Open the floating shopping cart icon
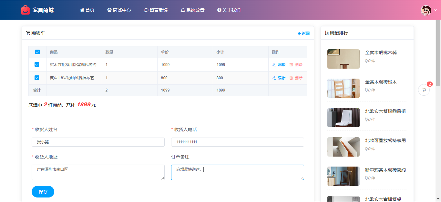The width and height of the screenshot is (441, 202). pos(424,90)
